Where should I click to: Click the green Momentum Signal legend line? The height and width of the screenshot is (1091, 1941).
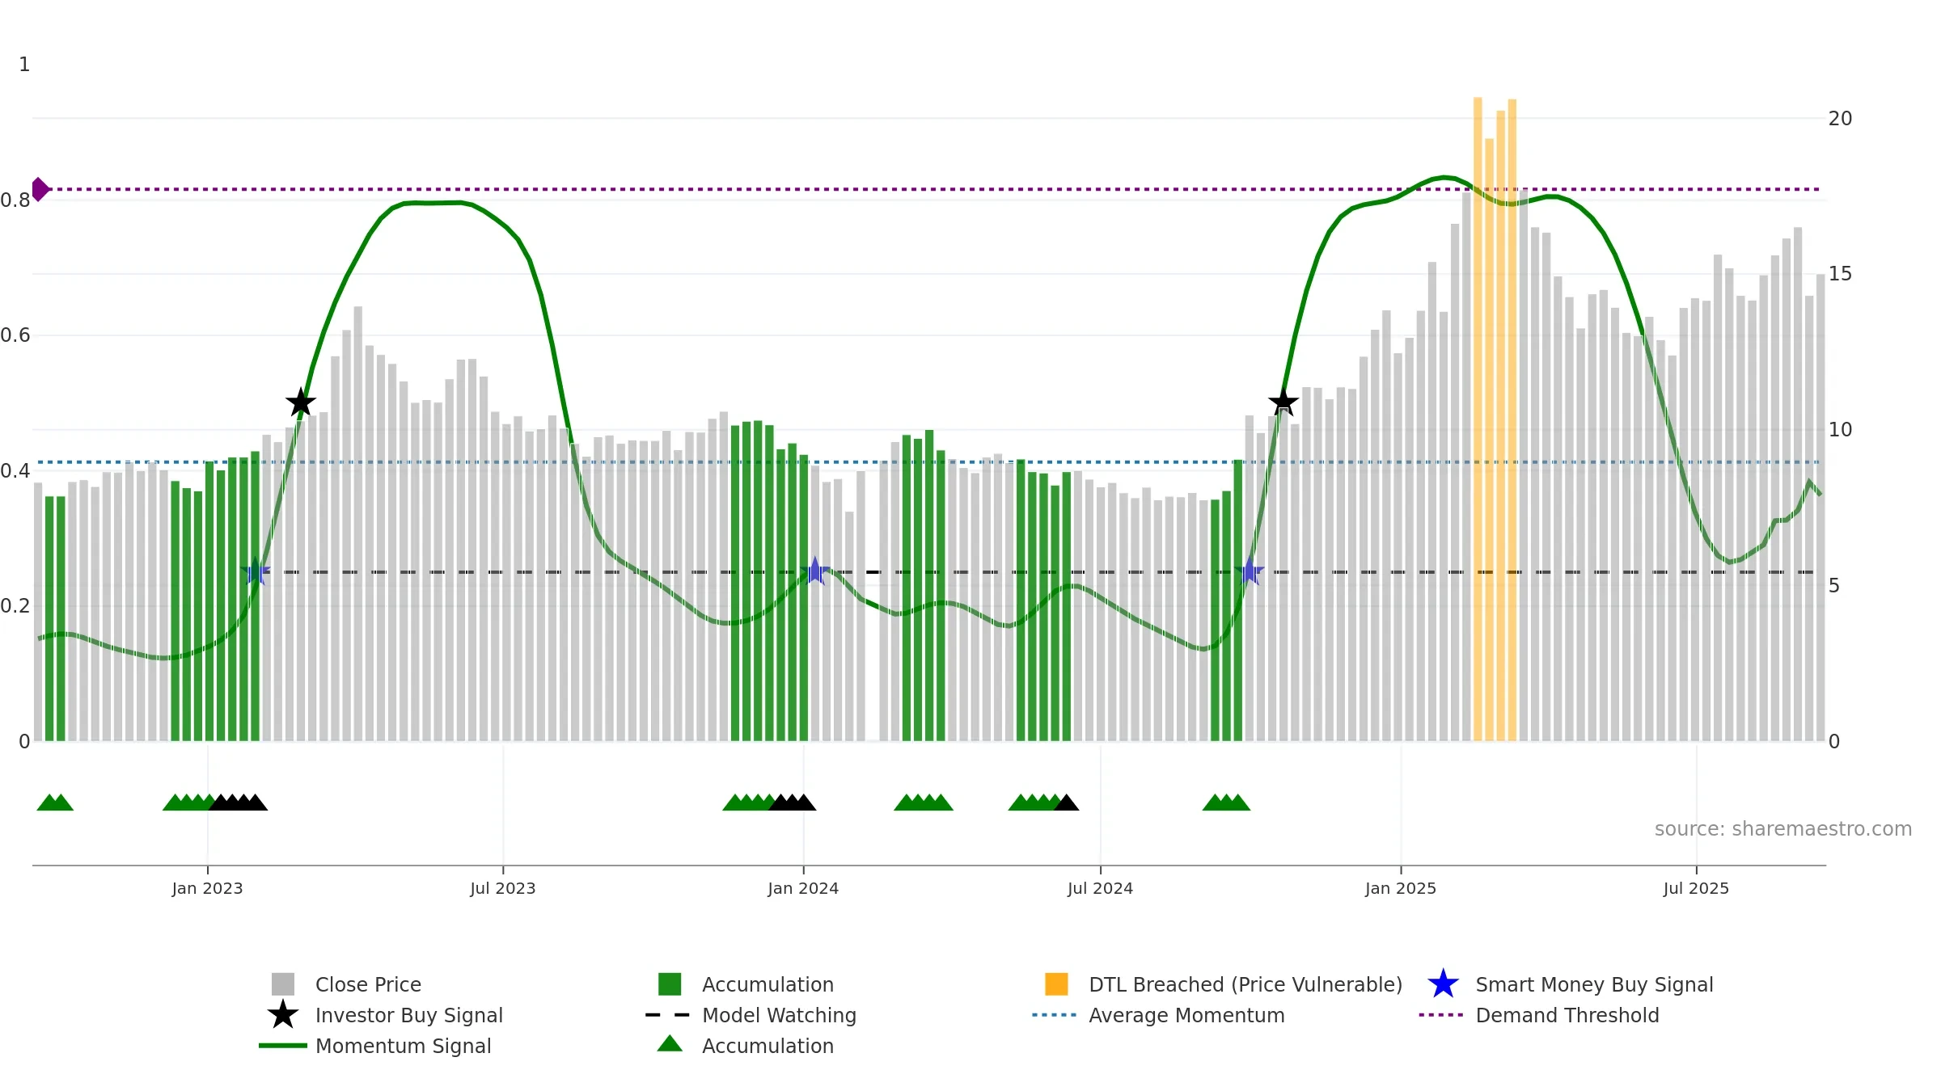[x=283, y=1045]
